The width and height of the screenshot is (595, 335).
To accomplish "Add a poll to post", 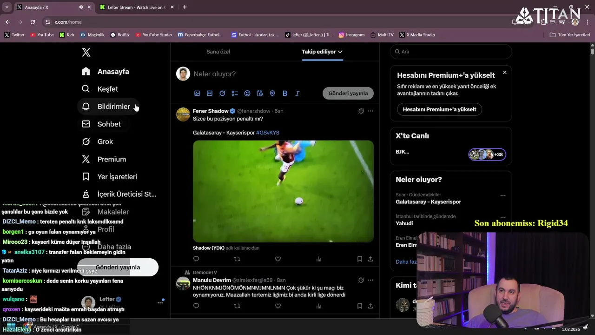I will coord(235,94).
